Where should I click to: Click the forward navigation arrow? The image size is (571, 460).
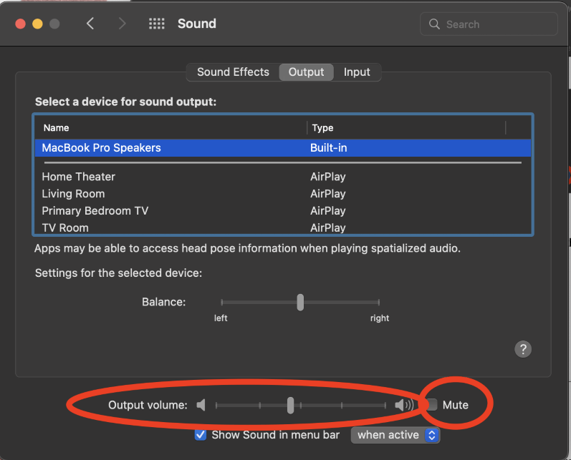pyautogui.click(x=122, y=24)
